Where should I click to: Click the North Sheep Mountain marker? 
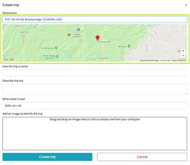point(57,57)
